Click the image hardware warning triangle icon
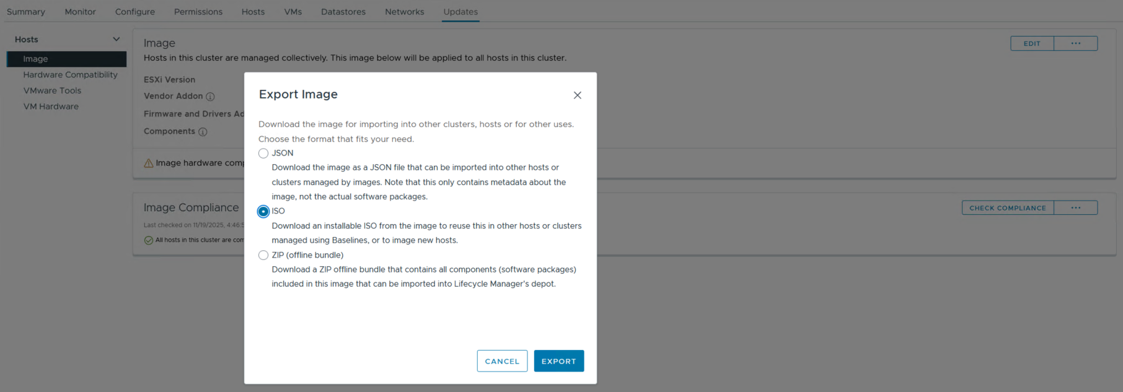The width and height of the screenshot is (1123, 392). click(149, 163)
